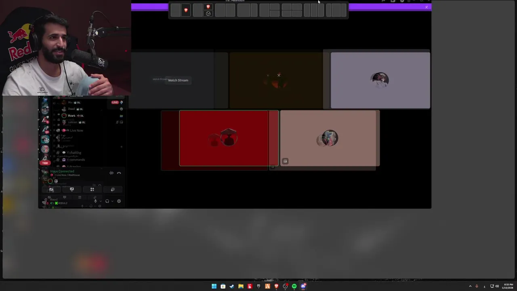Viewport: 517px width, 291px height.
Task: Click the Voice Connected status text
Action: click(x=62, y=171)
